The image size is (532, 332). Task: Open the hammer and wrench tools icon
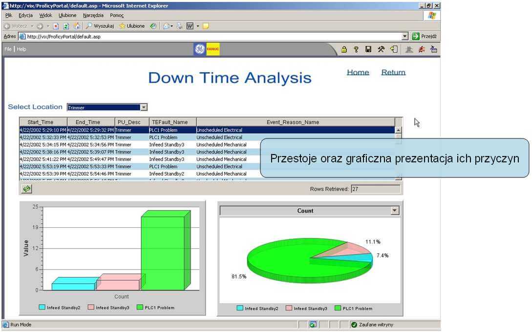click(x=381, y=49)
